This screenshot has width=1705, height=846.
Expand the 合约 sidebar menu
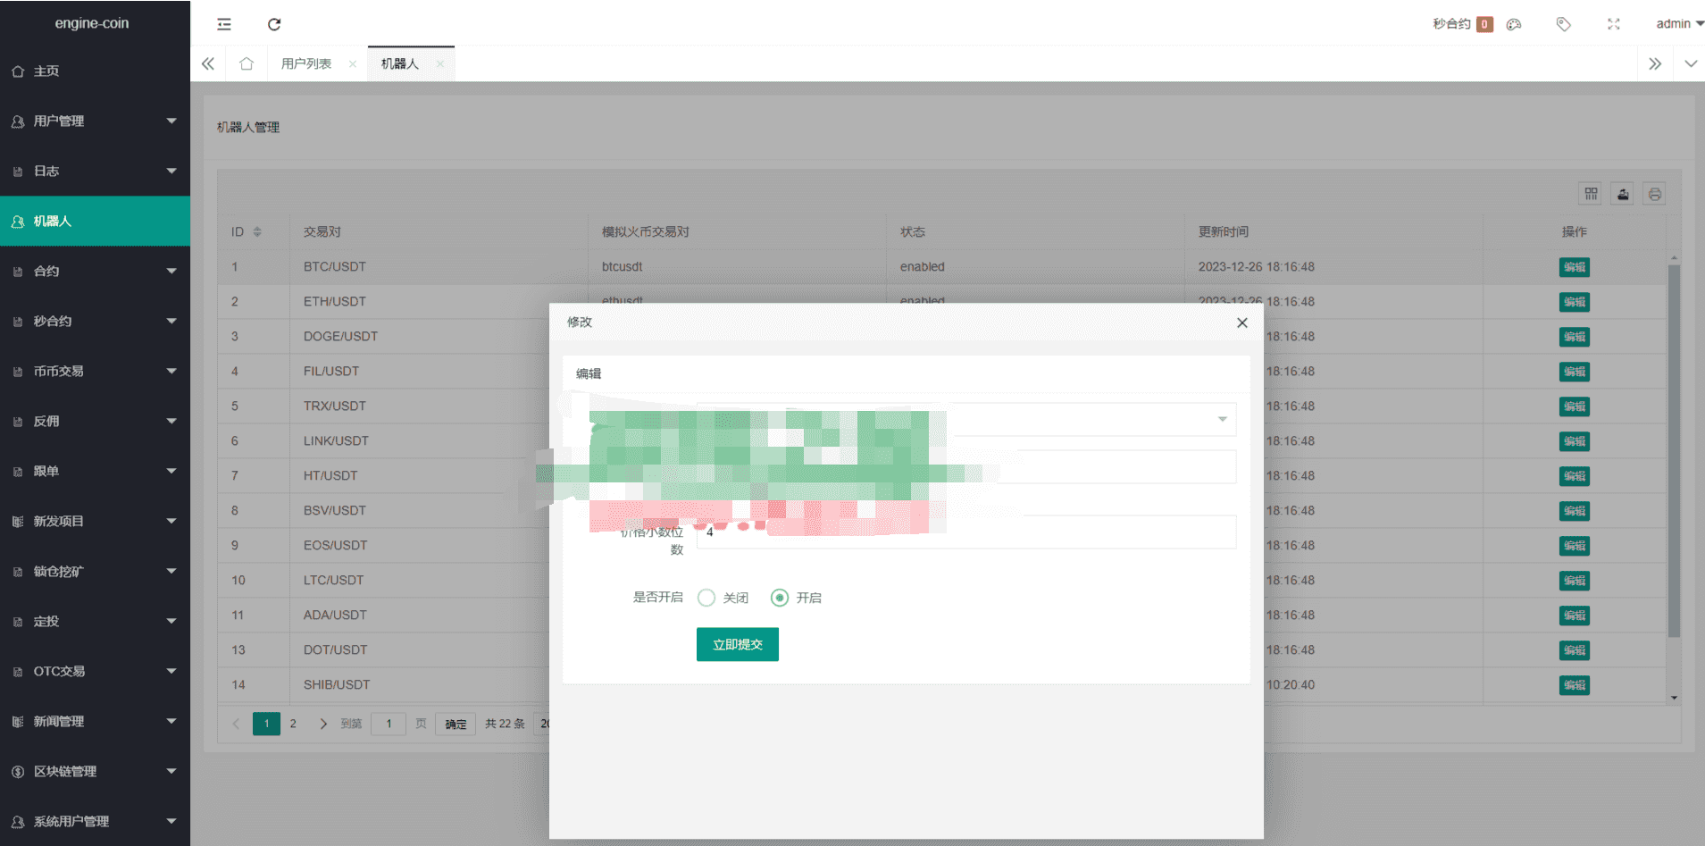95,271
